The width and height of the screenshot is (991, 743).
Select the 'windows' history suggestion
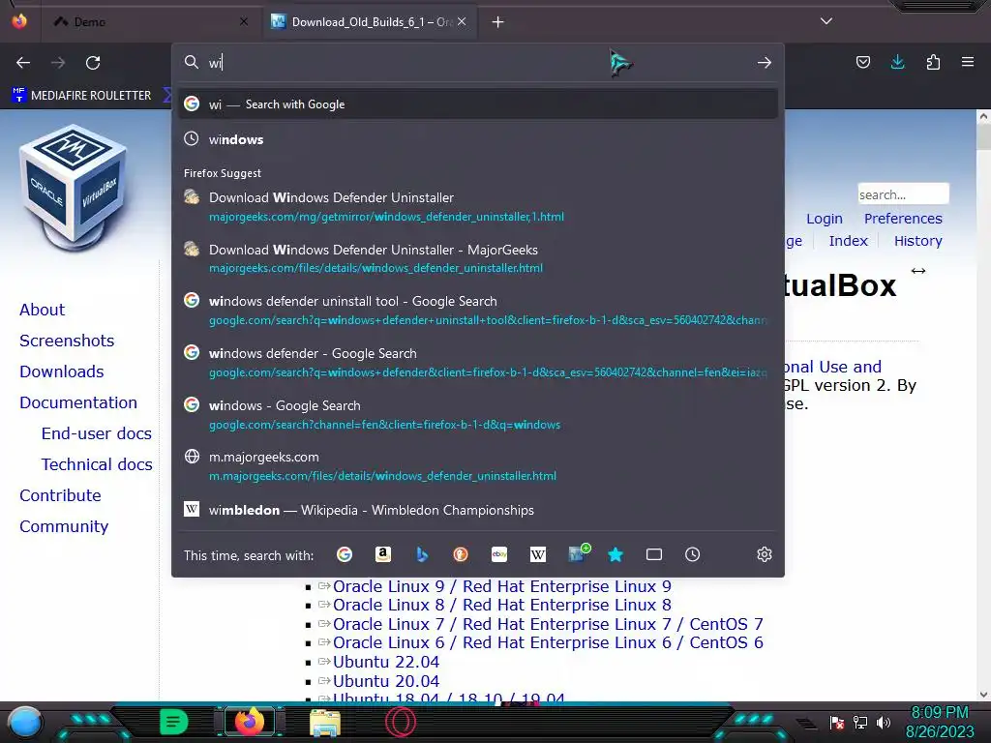(x=478, y=139)
